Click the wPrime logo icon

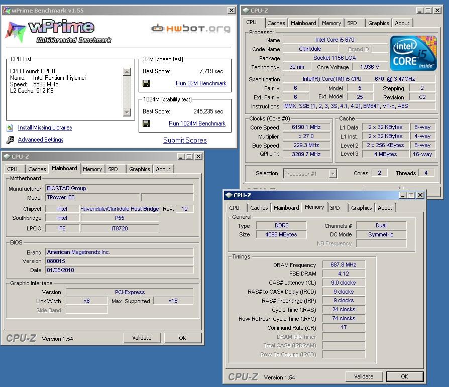click(x=16, y=32)
